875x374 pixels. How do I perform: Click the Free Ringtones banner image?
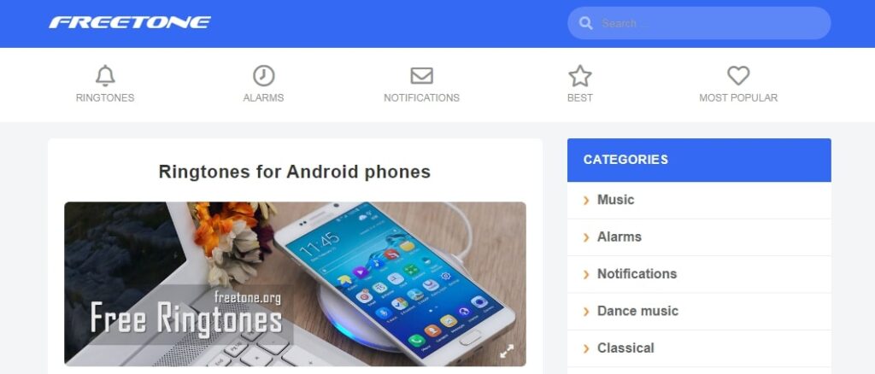pyautogui.click(x=295, y=283)
